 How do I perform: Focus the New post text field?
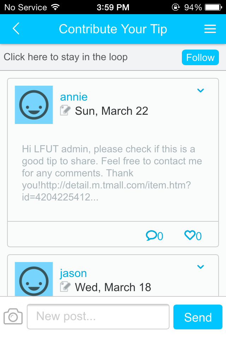click(x=98, y=317)
